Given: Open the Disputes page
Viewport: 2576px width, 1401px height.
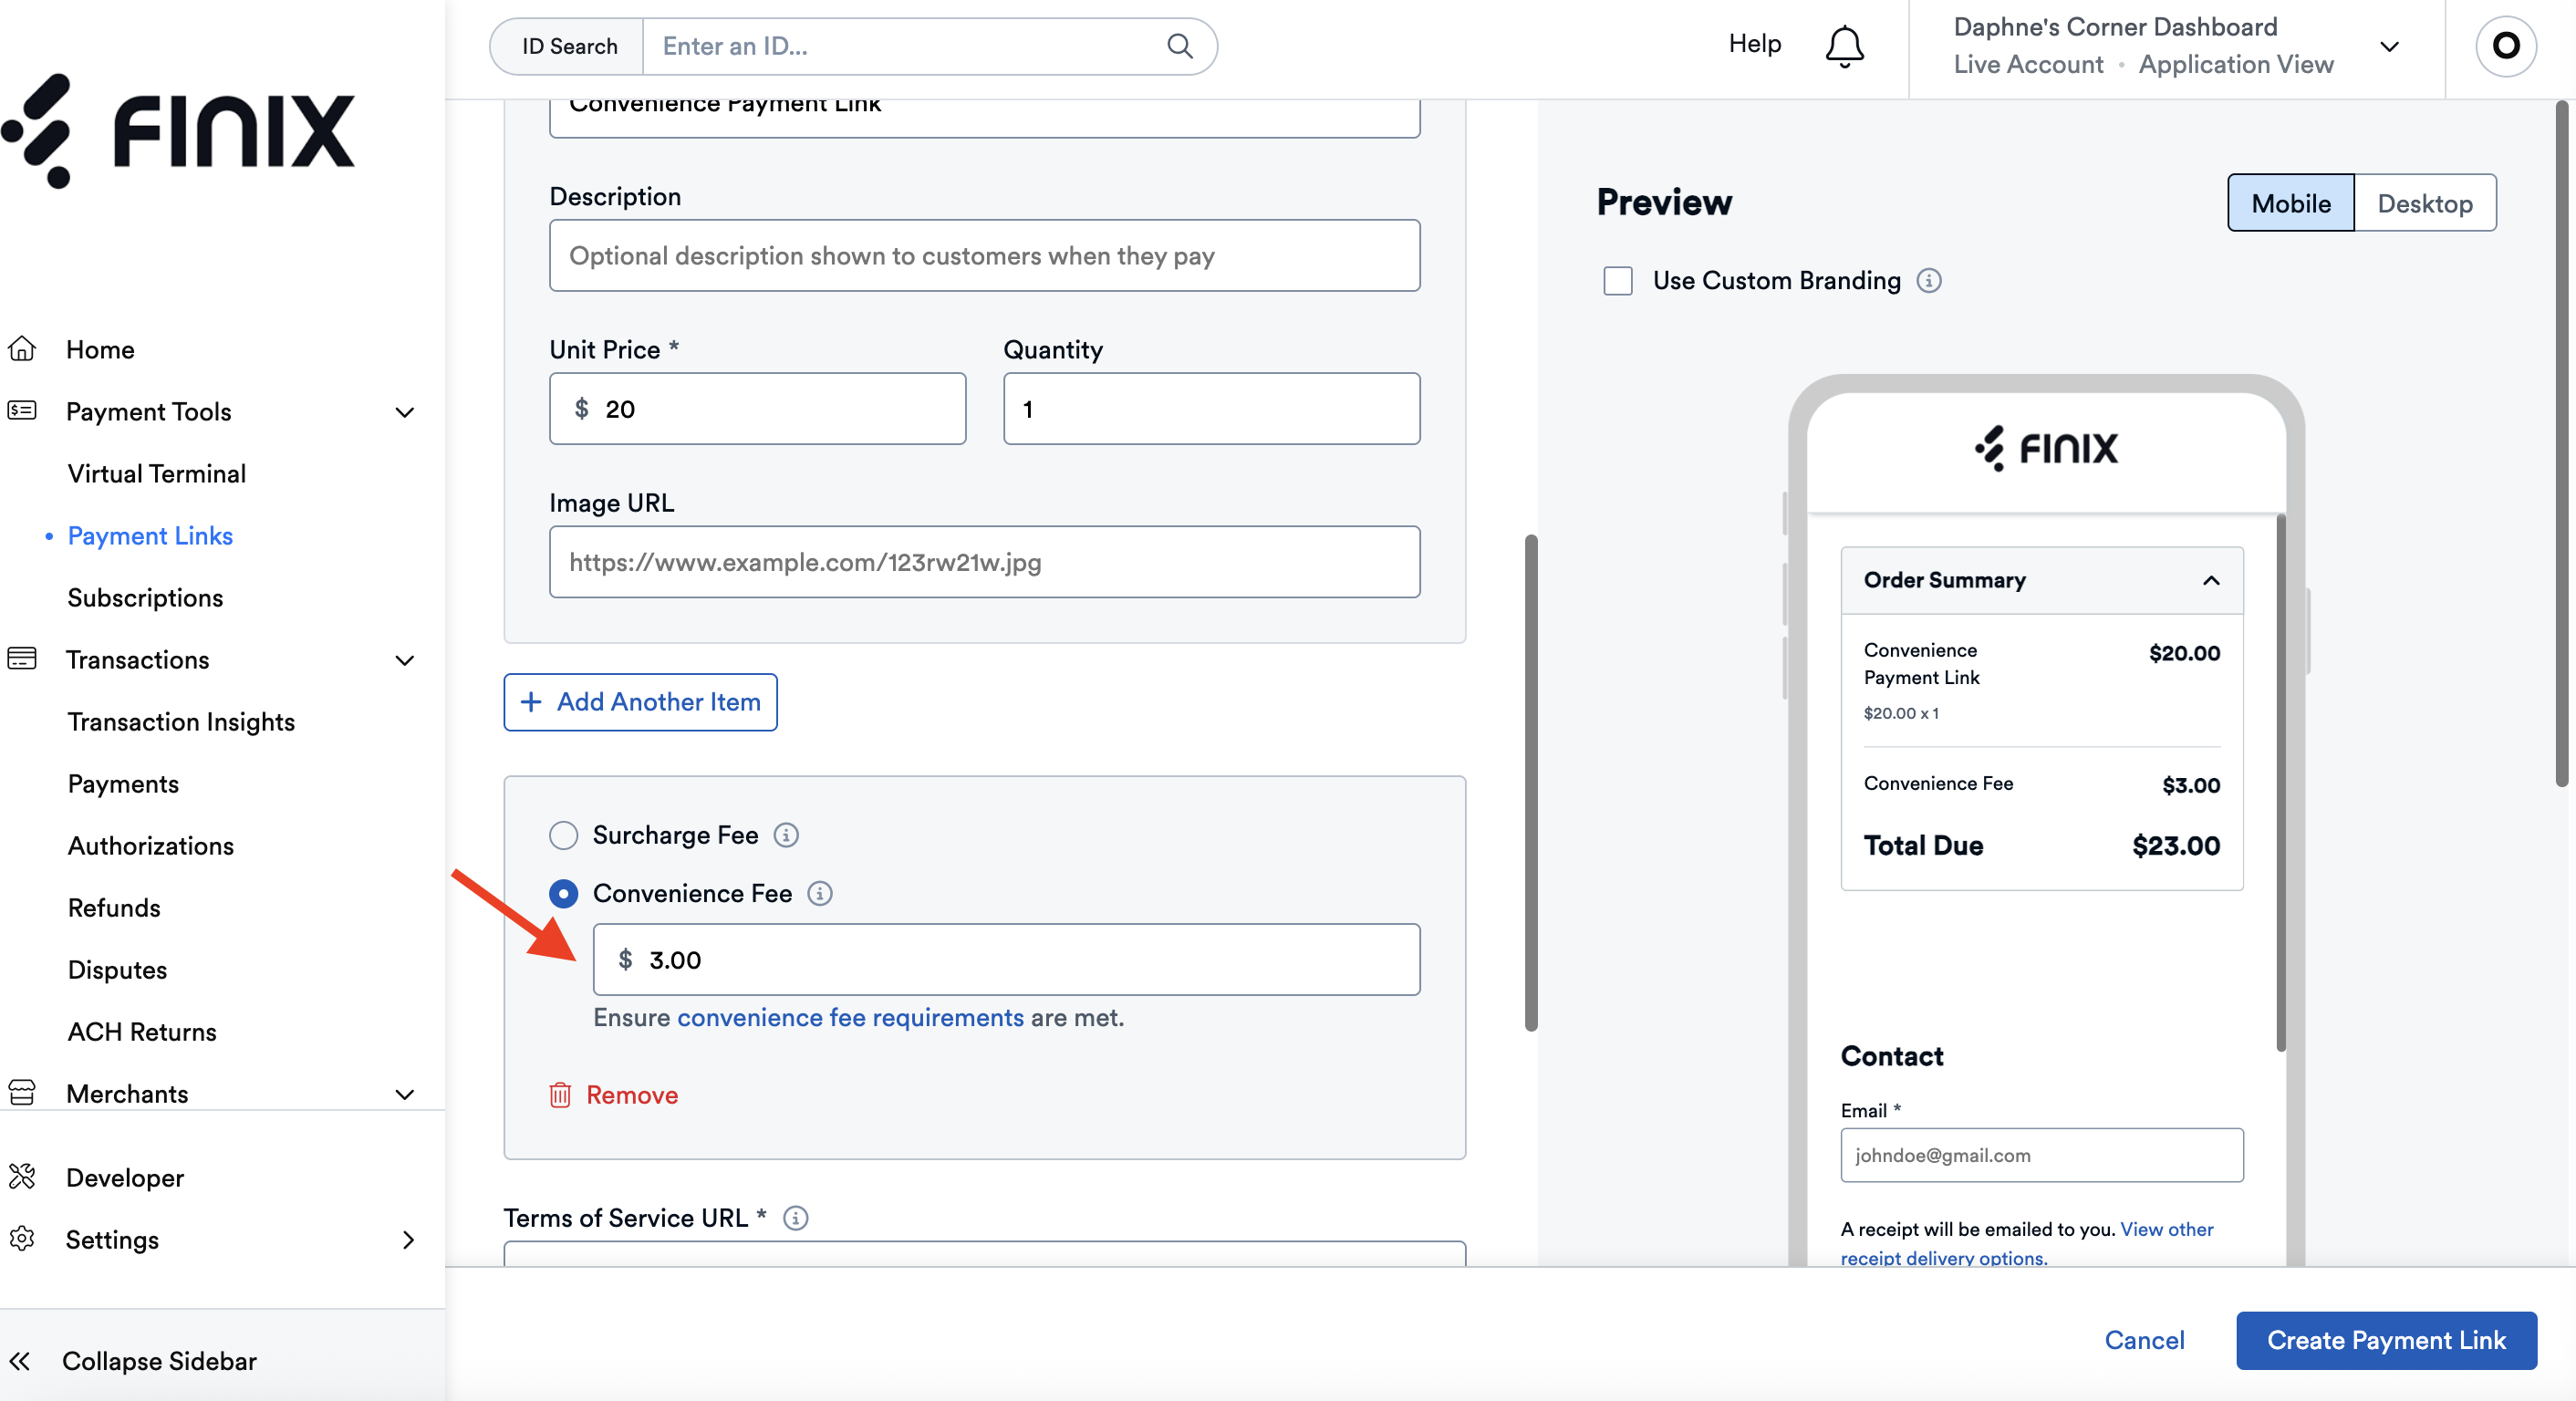Looking at the screenshot, I should coord(117,969).
